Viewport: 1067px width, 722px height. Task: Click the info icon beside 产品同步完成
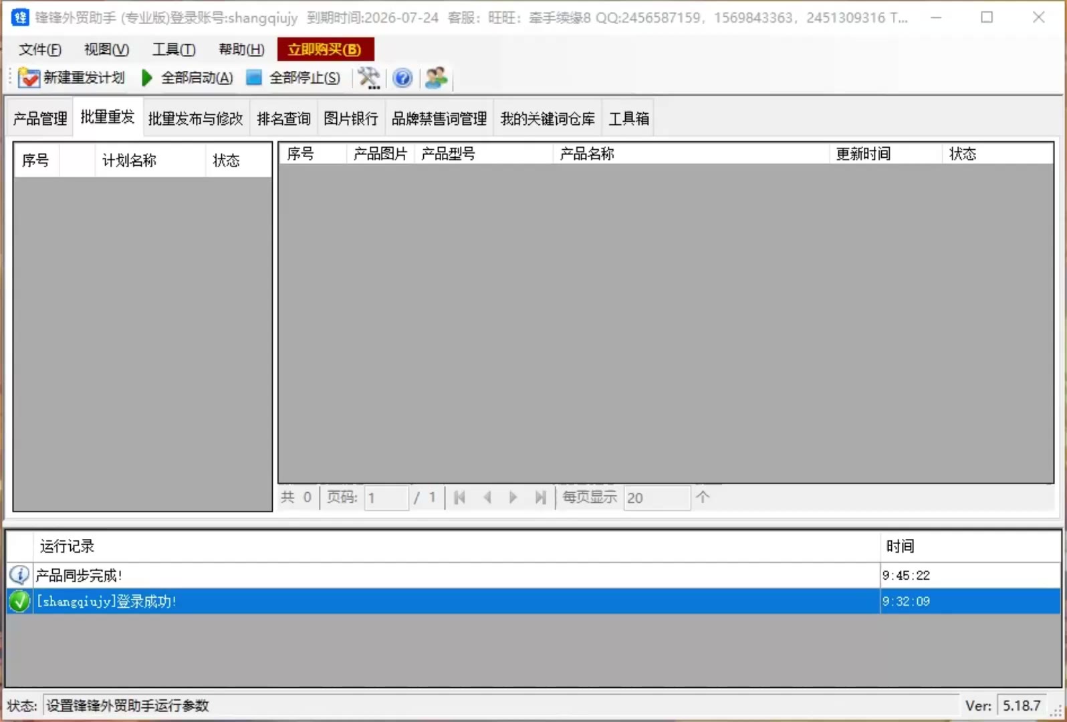point(19,575)
